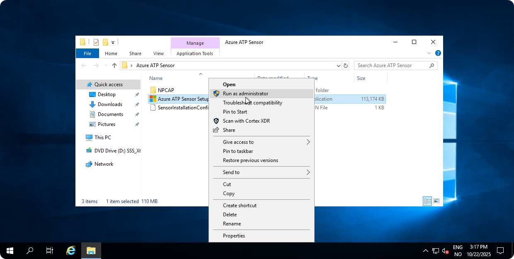This screenshot has height=259, width=514.
Task: Click the Up arrow navigation icon
Action: [114, 65]
